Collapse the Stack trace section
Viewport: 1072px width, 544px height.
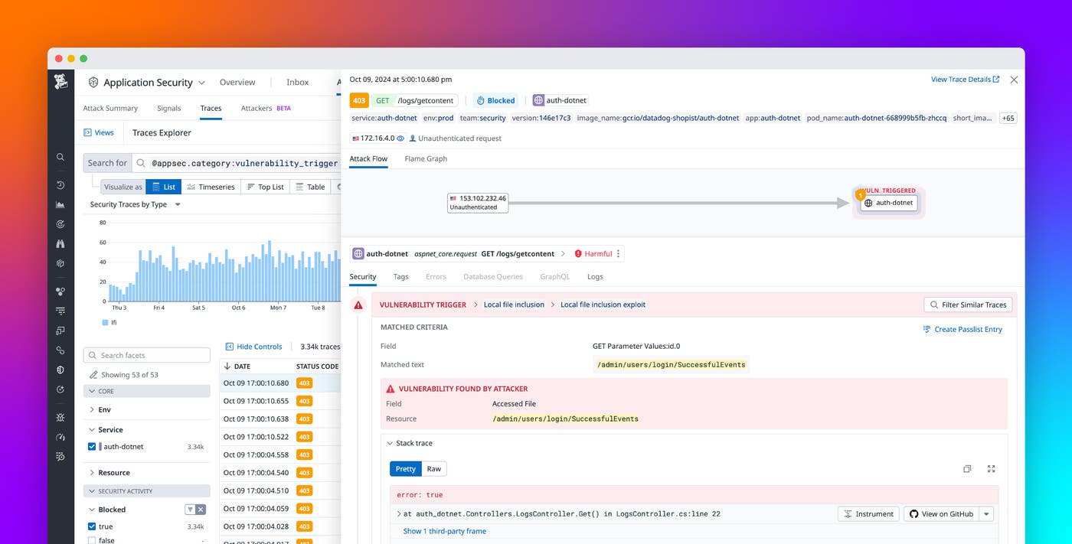tap(390, 443)
